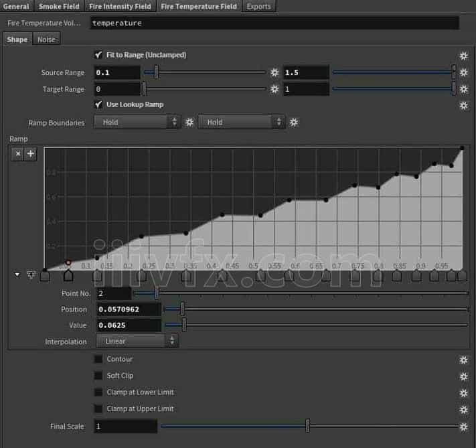The width and height of the screenshot is (476, 448).
Task: Open second Ramp Boundaries Hold dropdown
Action: (x=241, y=122)
